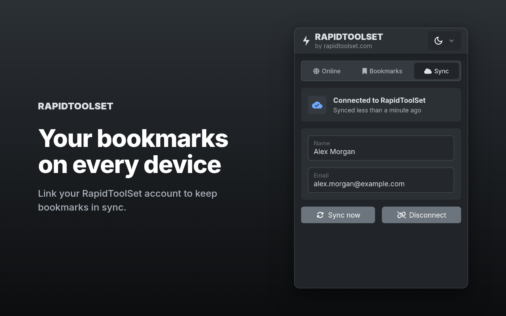This screenshot has height=316, width=506.
Task: Click 'Synced less than a minute ago'
Action: click(x=377, y=110)
